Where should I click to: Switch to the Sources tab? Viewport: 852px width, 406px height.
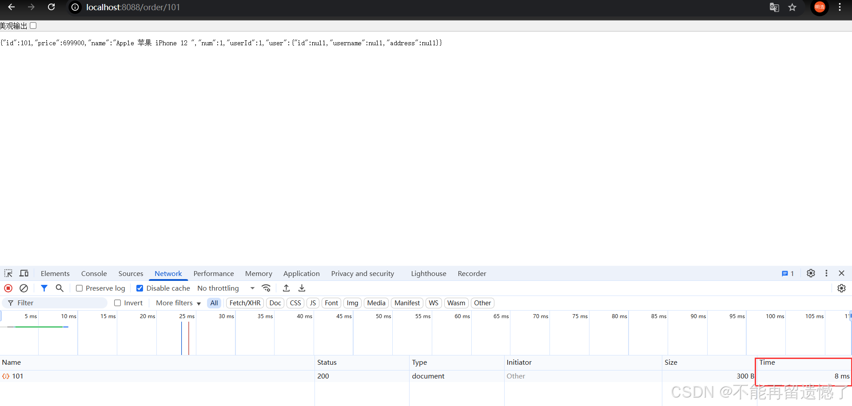[131, 273]
